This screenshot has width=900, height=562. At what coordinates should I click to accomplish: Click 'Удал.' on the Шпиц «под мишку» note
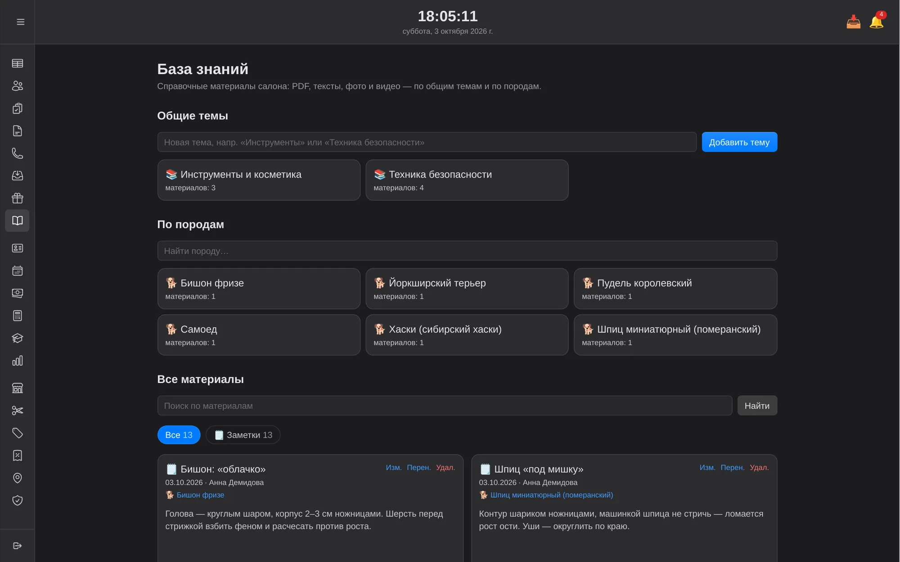point(759,468)
